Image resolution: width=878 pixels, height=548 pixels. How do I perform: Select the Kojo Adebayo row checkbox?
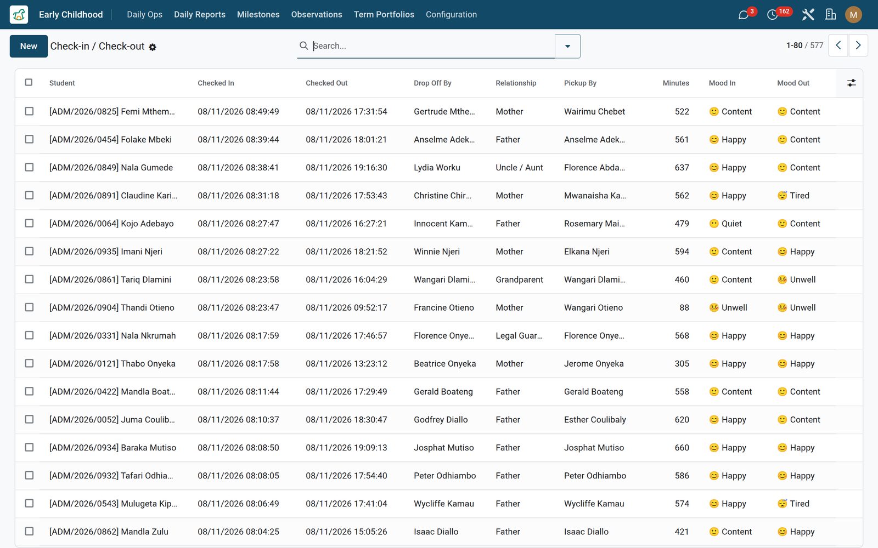point(29,223)
